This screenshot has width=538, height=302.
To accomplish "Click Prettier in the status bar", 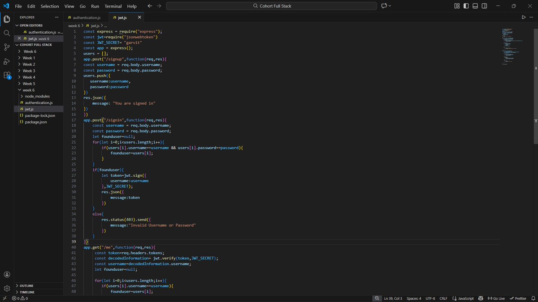I will 517,298.
